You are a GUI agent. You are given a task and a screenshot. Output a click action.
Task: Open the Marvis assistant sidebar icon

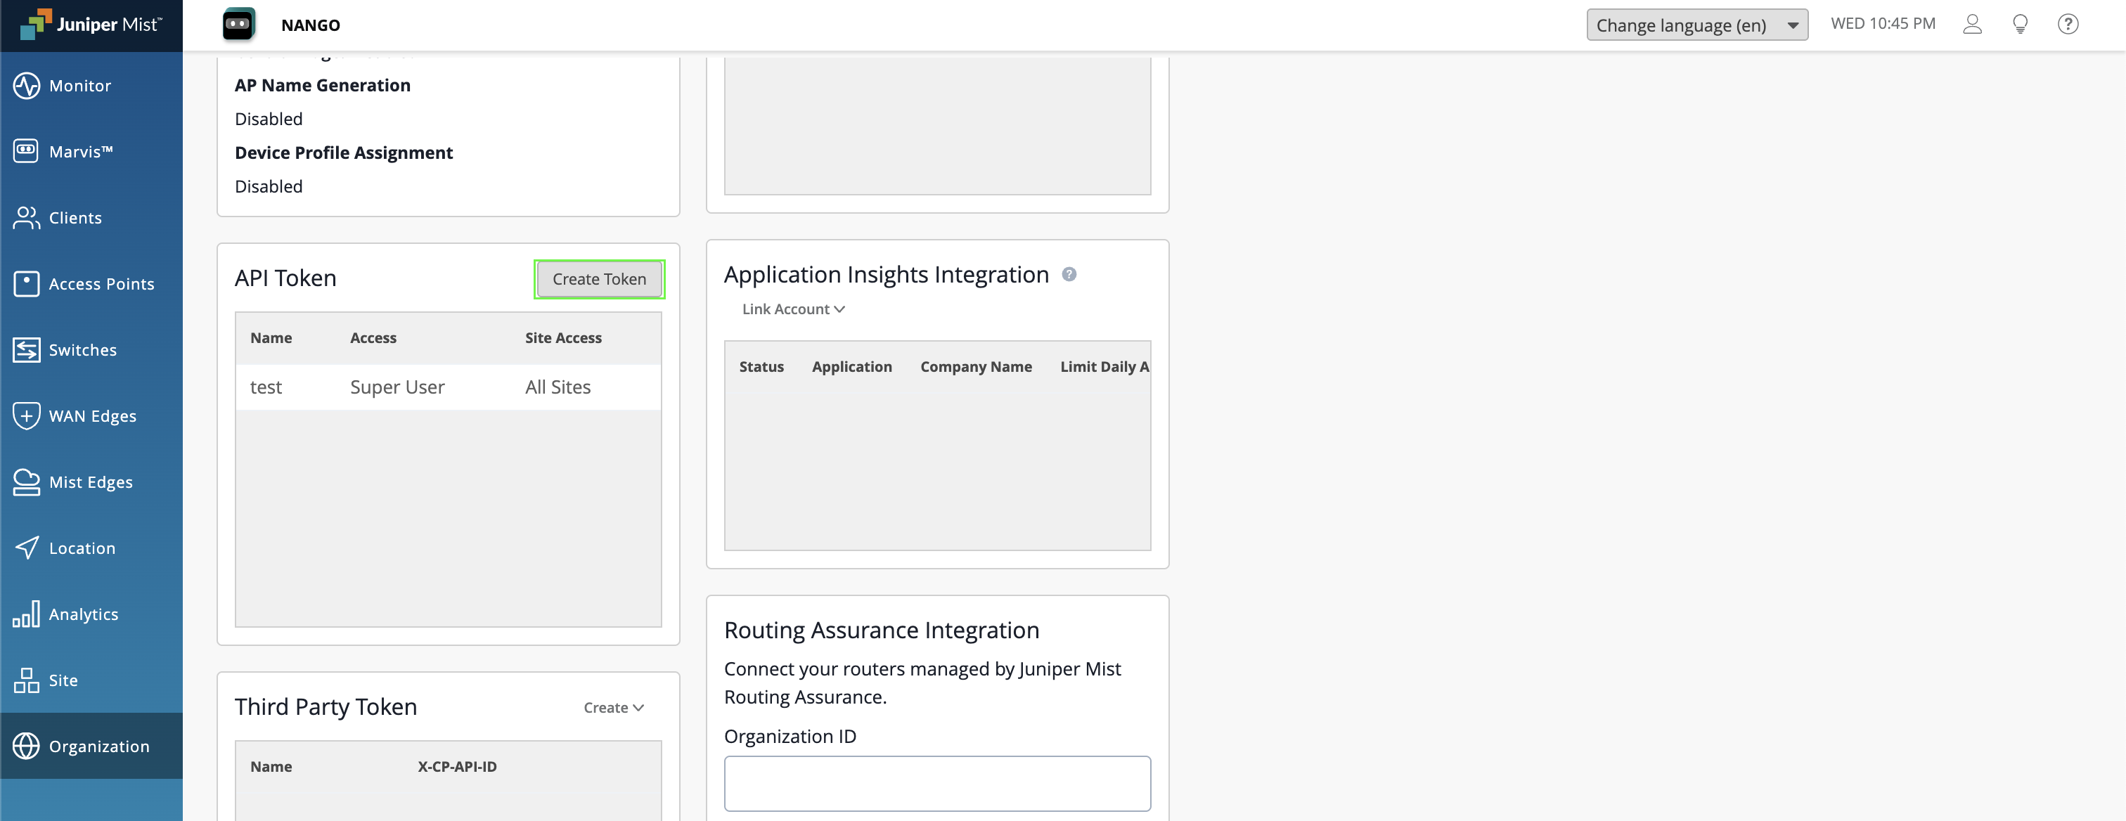(x=25, y=151)
